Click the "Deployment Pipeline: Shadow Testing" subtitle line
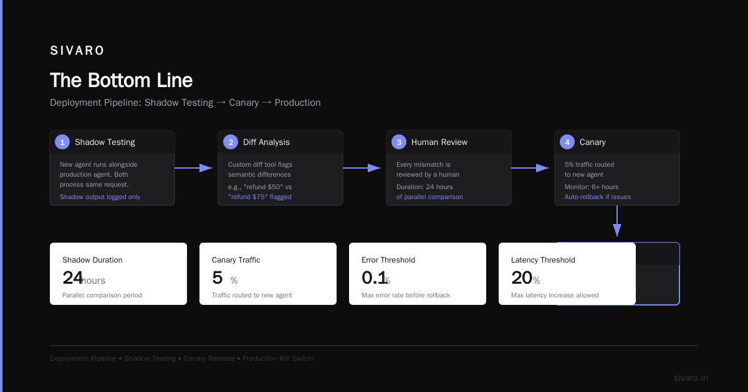Image resolution: width=748 pixels, height=392 pixels. coord(185,103)
